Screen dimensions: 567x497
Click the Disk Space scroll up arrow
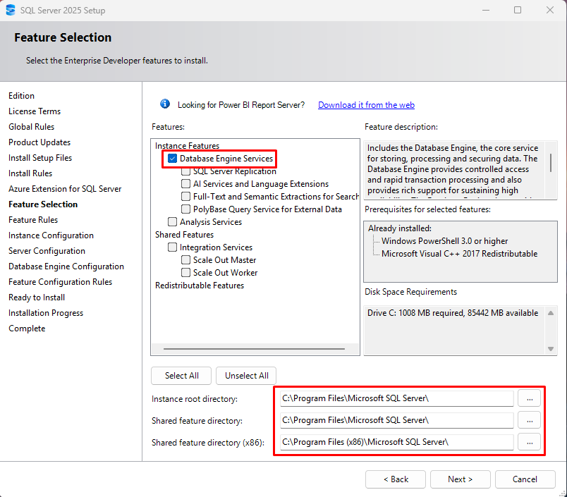point(551,313)
